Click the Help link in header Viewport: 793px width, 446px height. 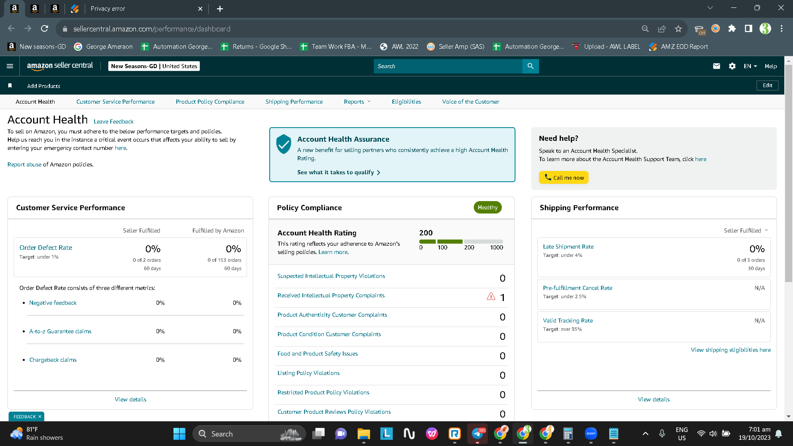click(771, 66)
